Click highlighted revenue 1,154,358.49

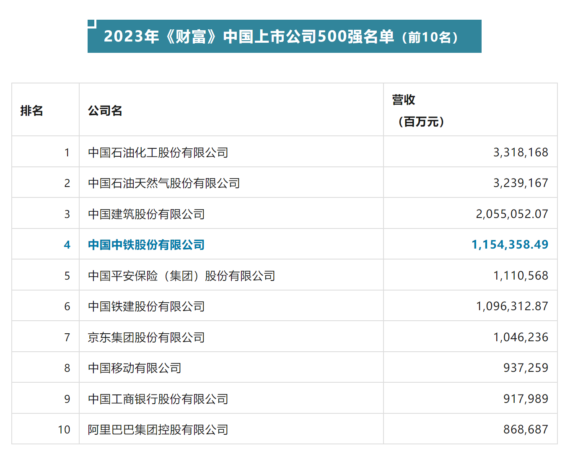click(x=510, y=245)
